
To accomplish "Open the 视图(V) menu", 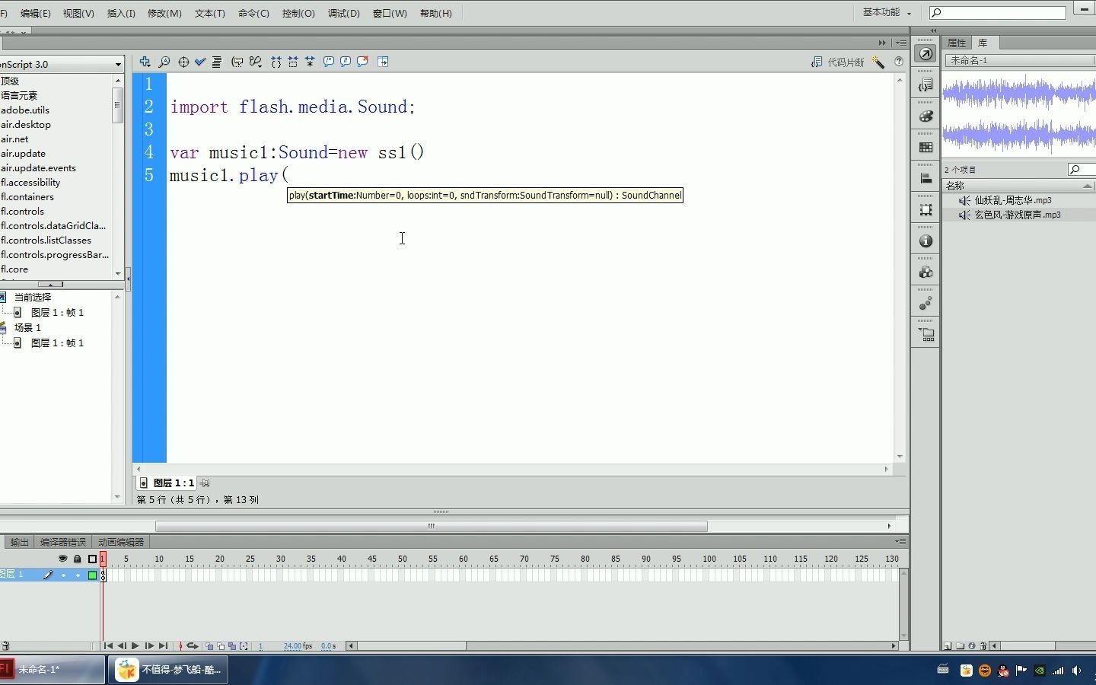I will 78,13.
